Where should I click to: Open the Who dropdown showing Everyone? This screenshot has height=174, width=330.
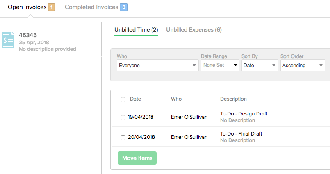158,65
